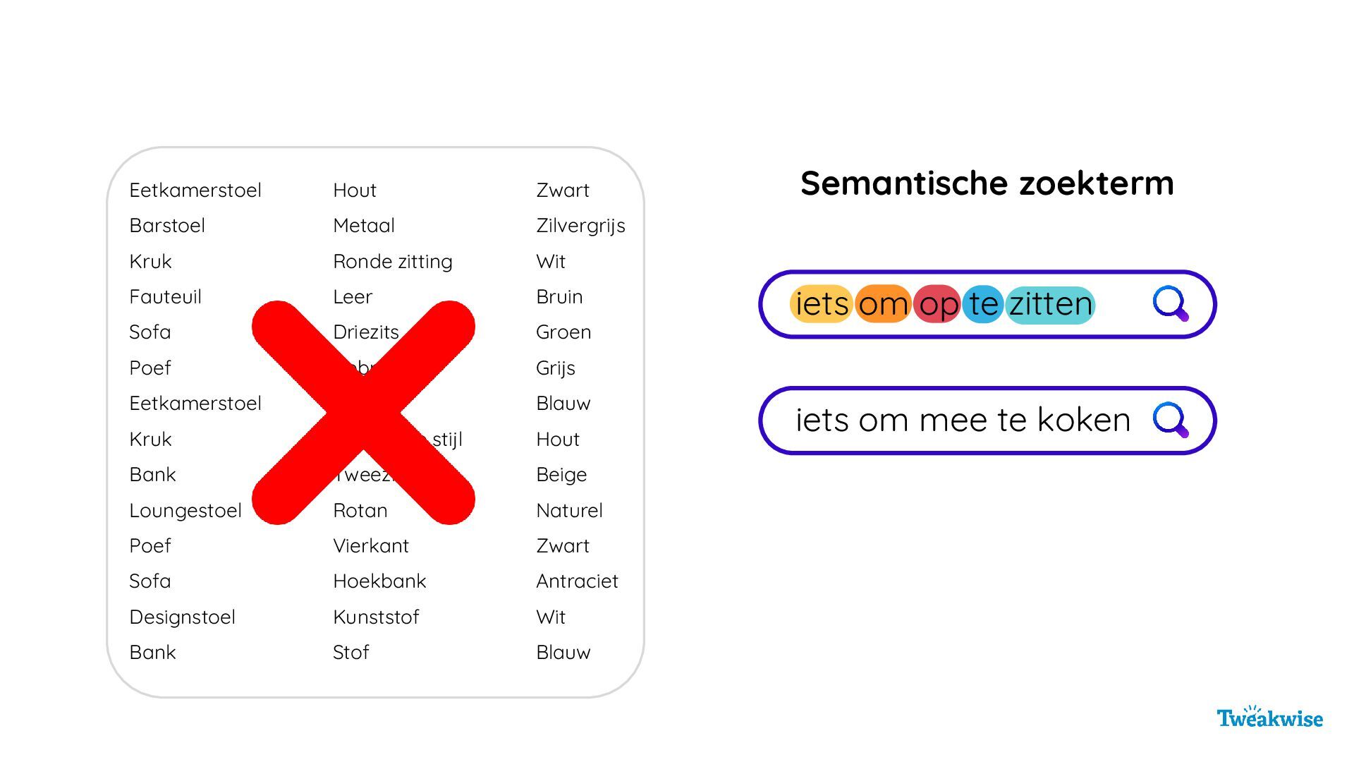Focus the "iets om mee te koken" search field
1354x762 pixels.
963,420
